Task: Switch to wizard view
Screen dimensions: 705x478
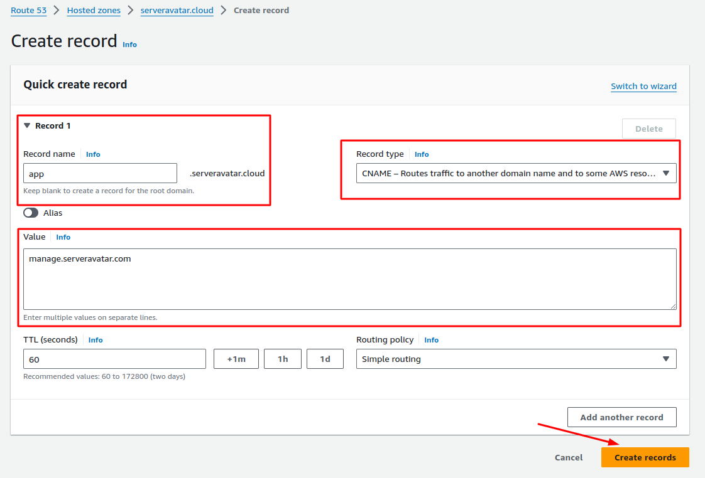Action: click(643, 86)
